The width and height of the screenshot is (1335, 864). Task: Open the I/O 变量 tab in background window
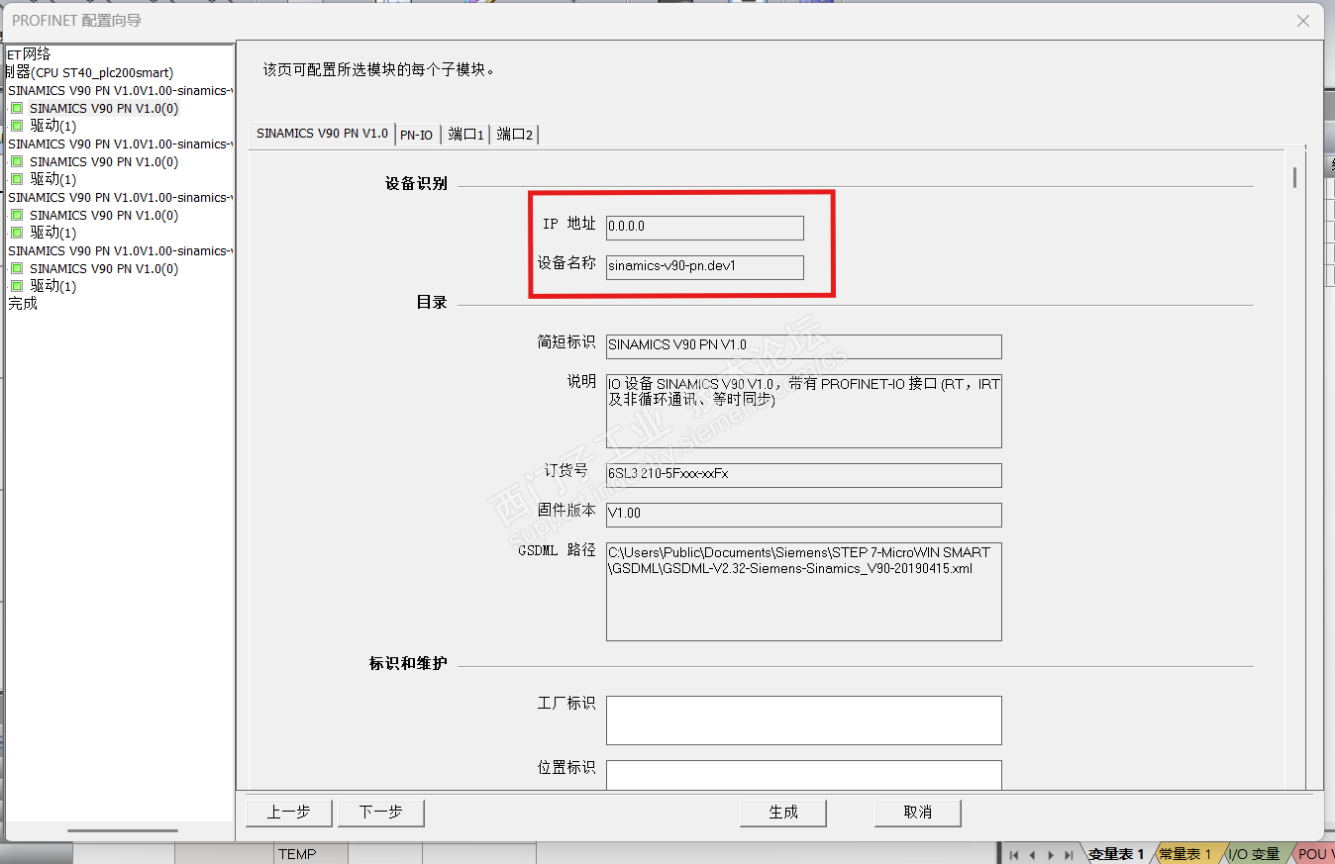point(1254,854)
